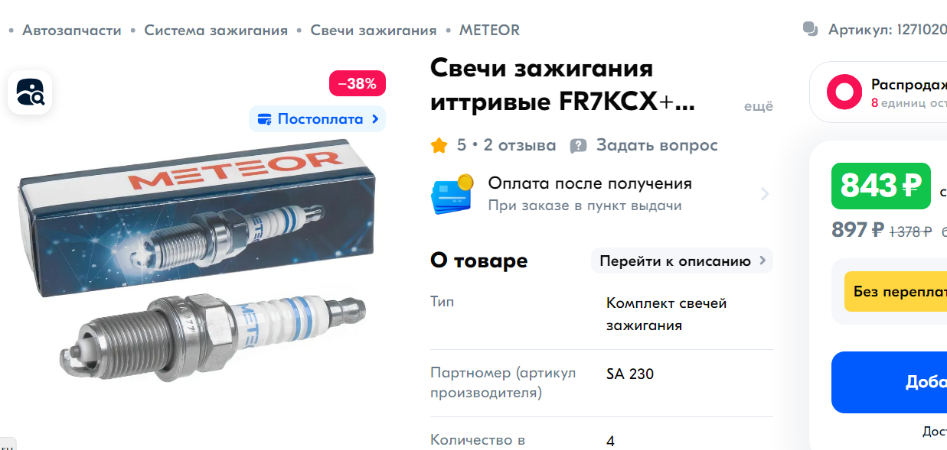Click the yellow Без переплат banner
The width and height of the screenshot is (947, 450).
pos(895,291)
